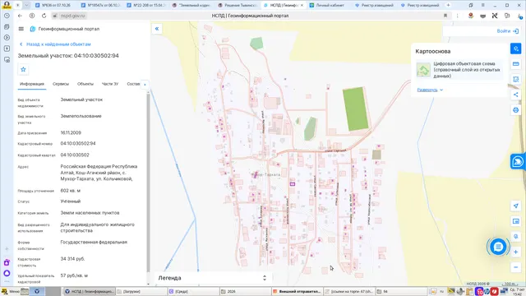
Task: Locate my position on the map
Action: 515,206
